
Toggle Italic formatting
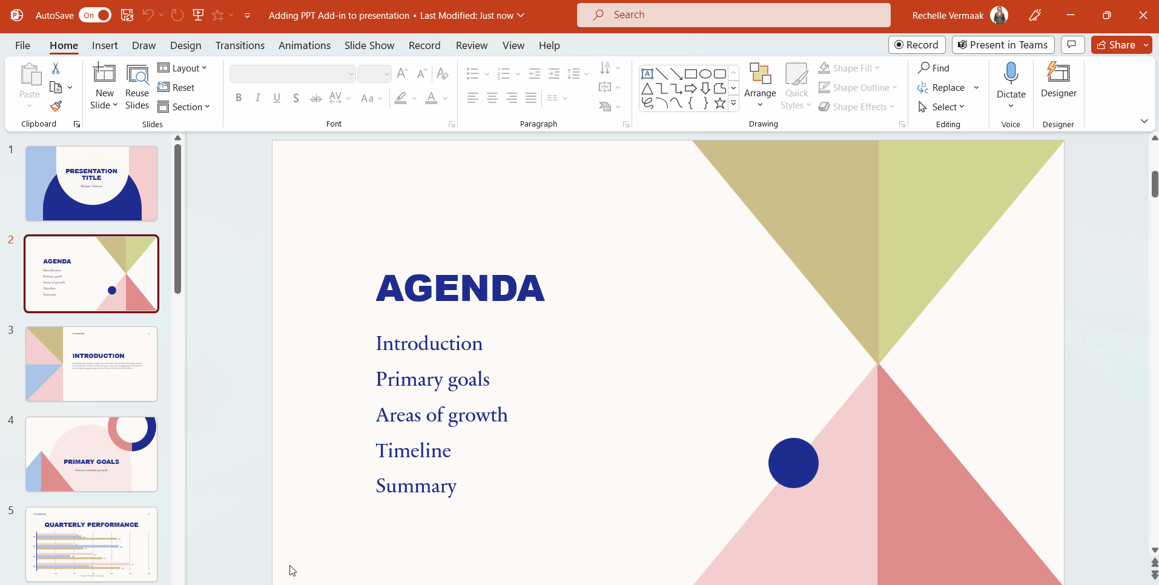[258, 98]
